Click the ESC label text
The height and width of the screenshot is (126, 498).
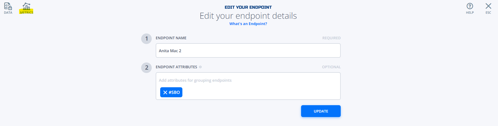coord(488,12)
